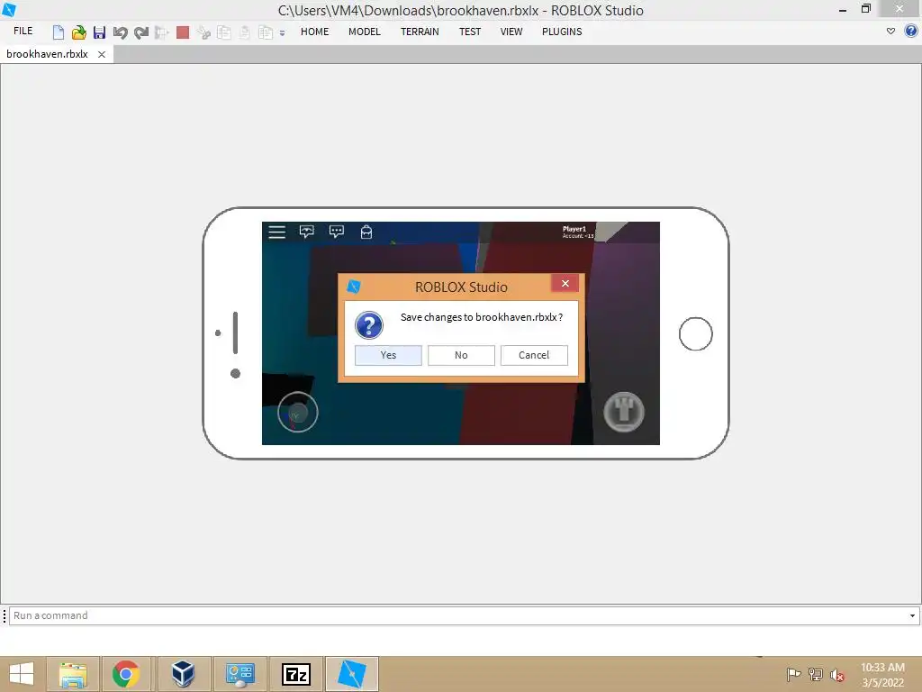Screen dimensions: 922x692
Task: Open Control Panel taskbar icon
Action: [240, 674]
